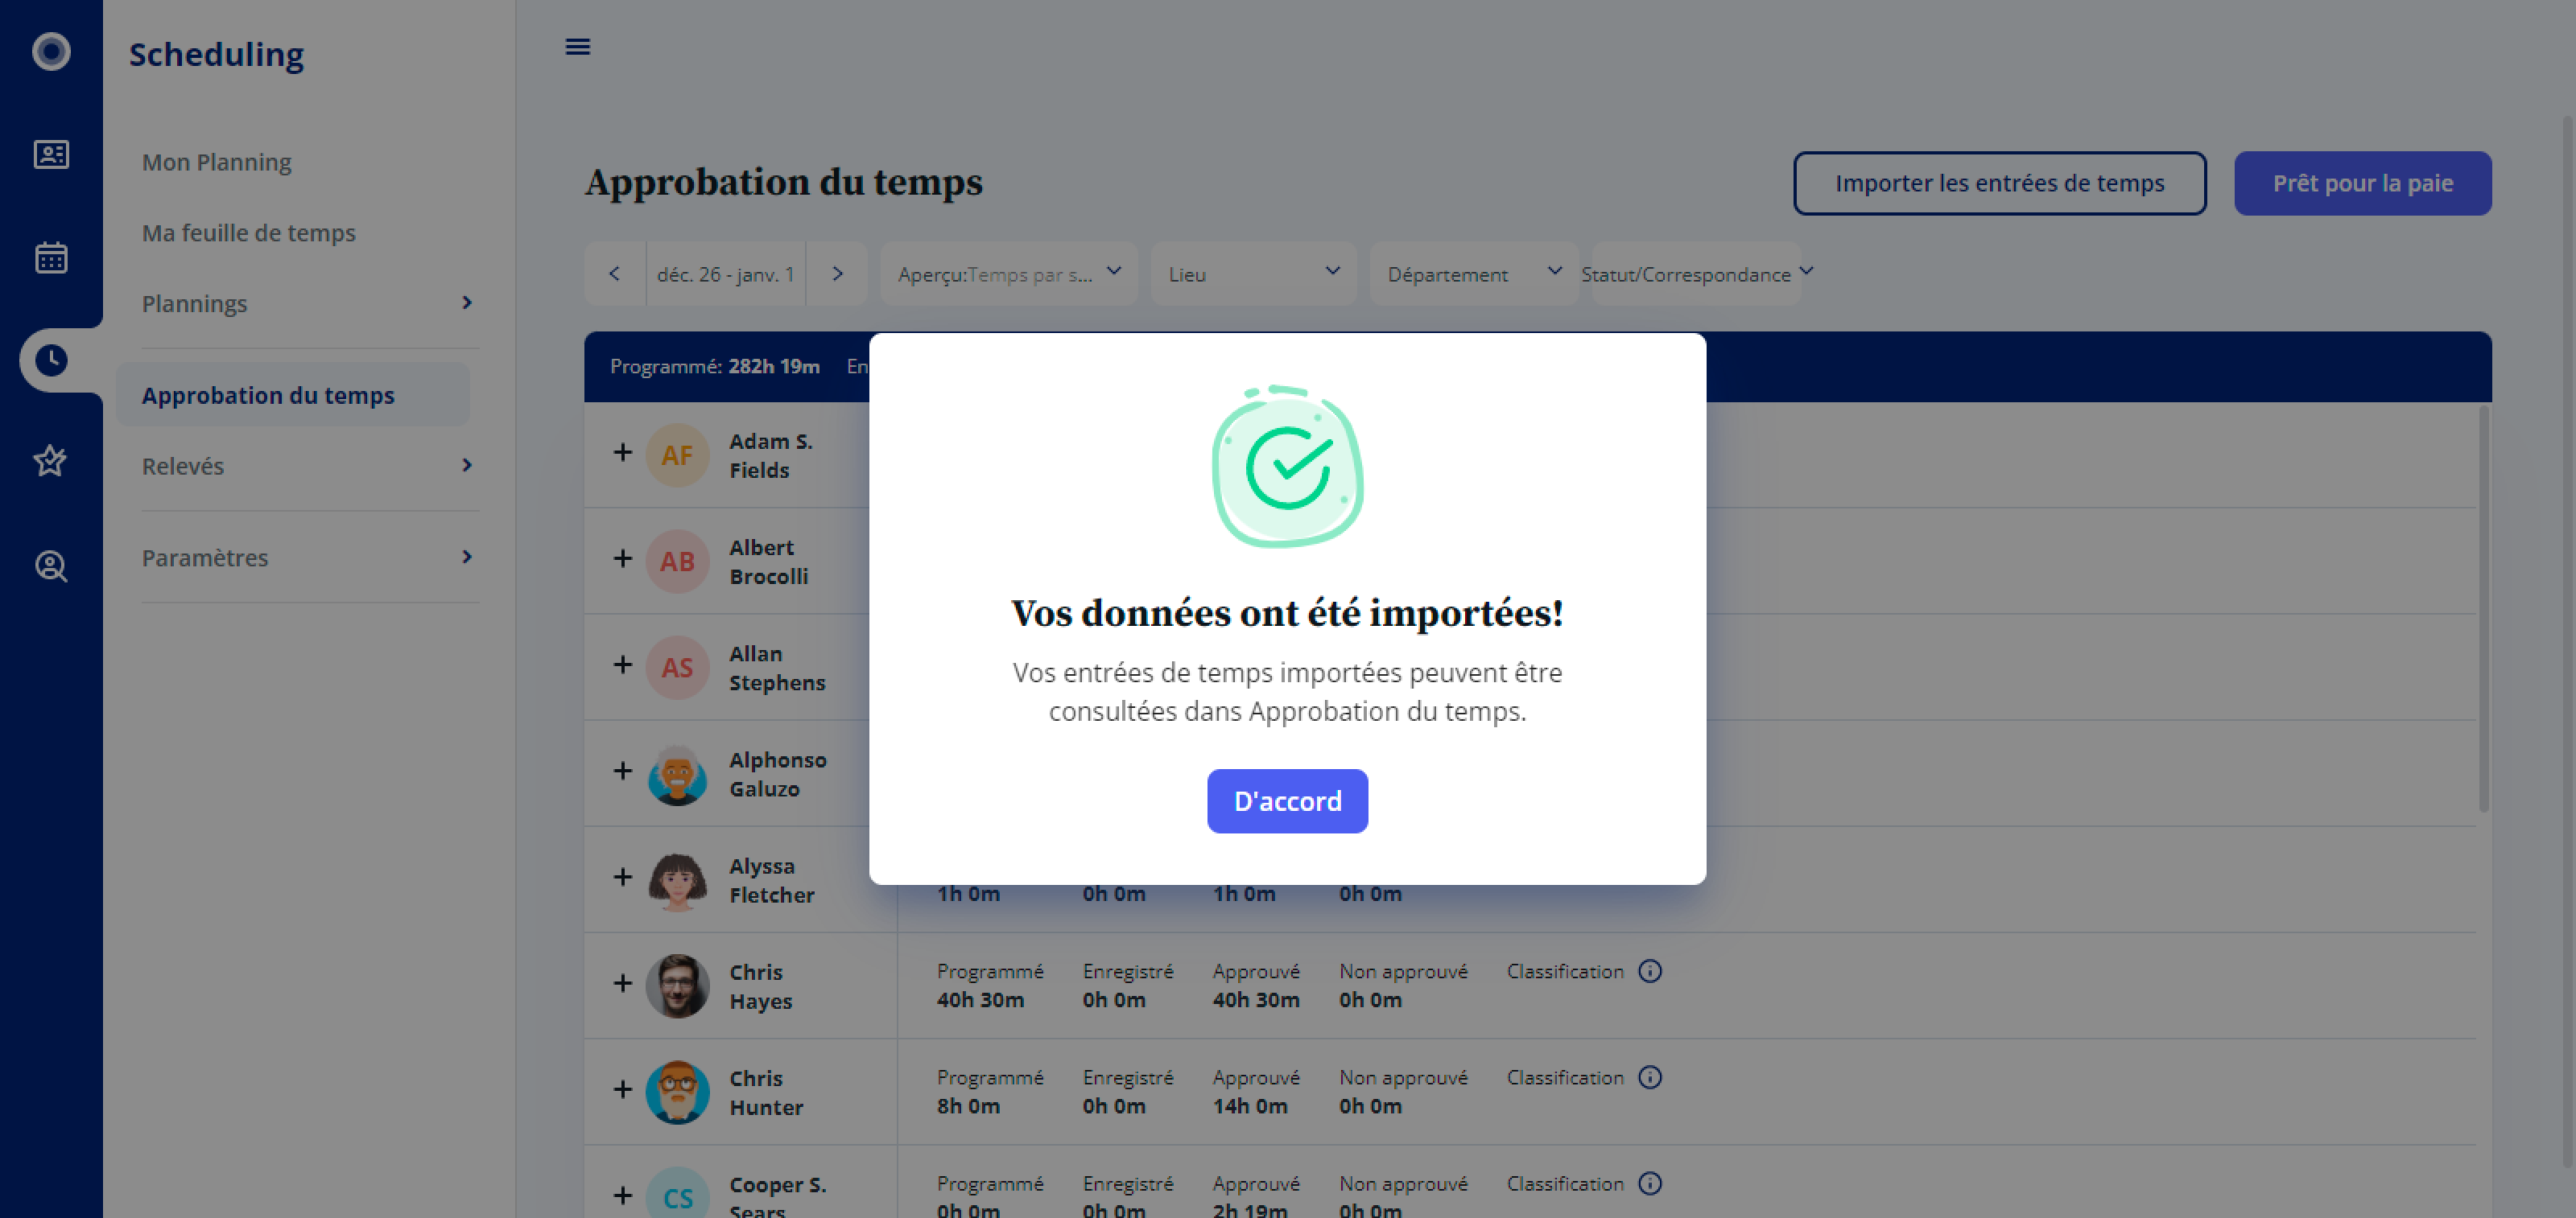Expand Chris Hayes row with plus

(623, 983)
